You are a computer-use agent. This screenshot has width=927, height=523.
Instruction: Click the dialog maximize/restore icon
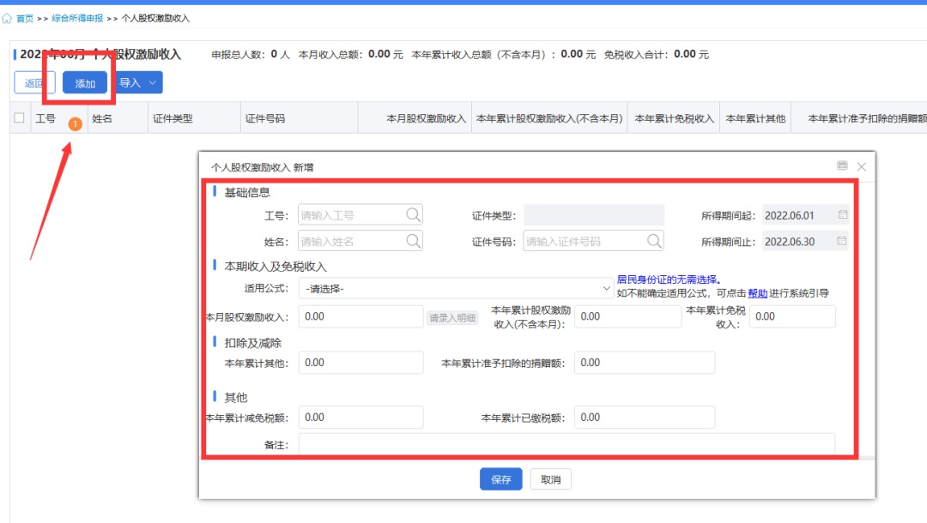tap(842, 166)
